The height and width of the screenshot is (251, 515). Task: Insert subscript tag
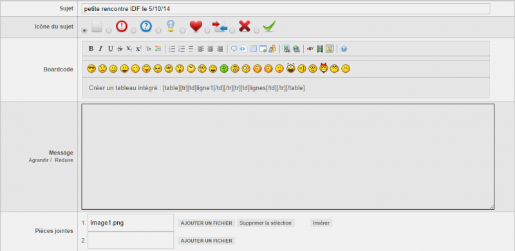[129, 49]
